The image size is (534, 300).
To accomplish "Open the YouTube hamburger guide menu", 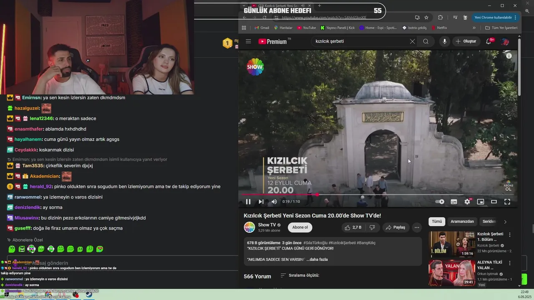I will (x=248, y=41).
